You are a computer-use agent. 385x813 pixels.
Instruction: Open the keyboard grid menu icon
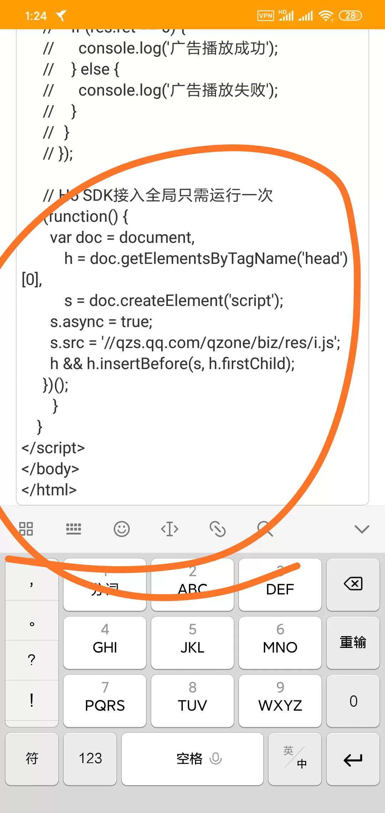click(26, 529)
